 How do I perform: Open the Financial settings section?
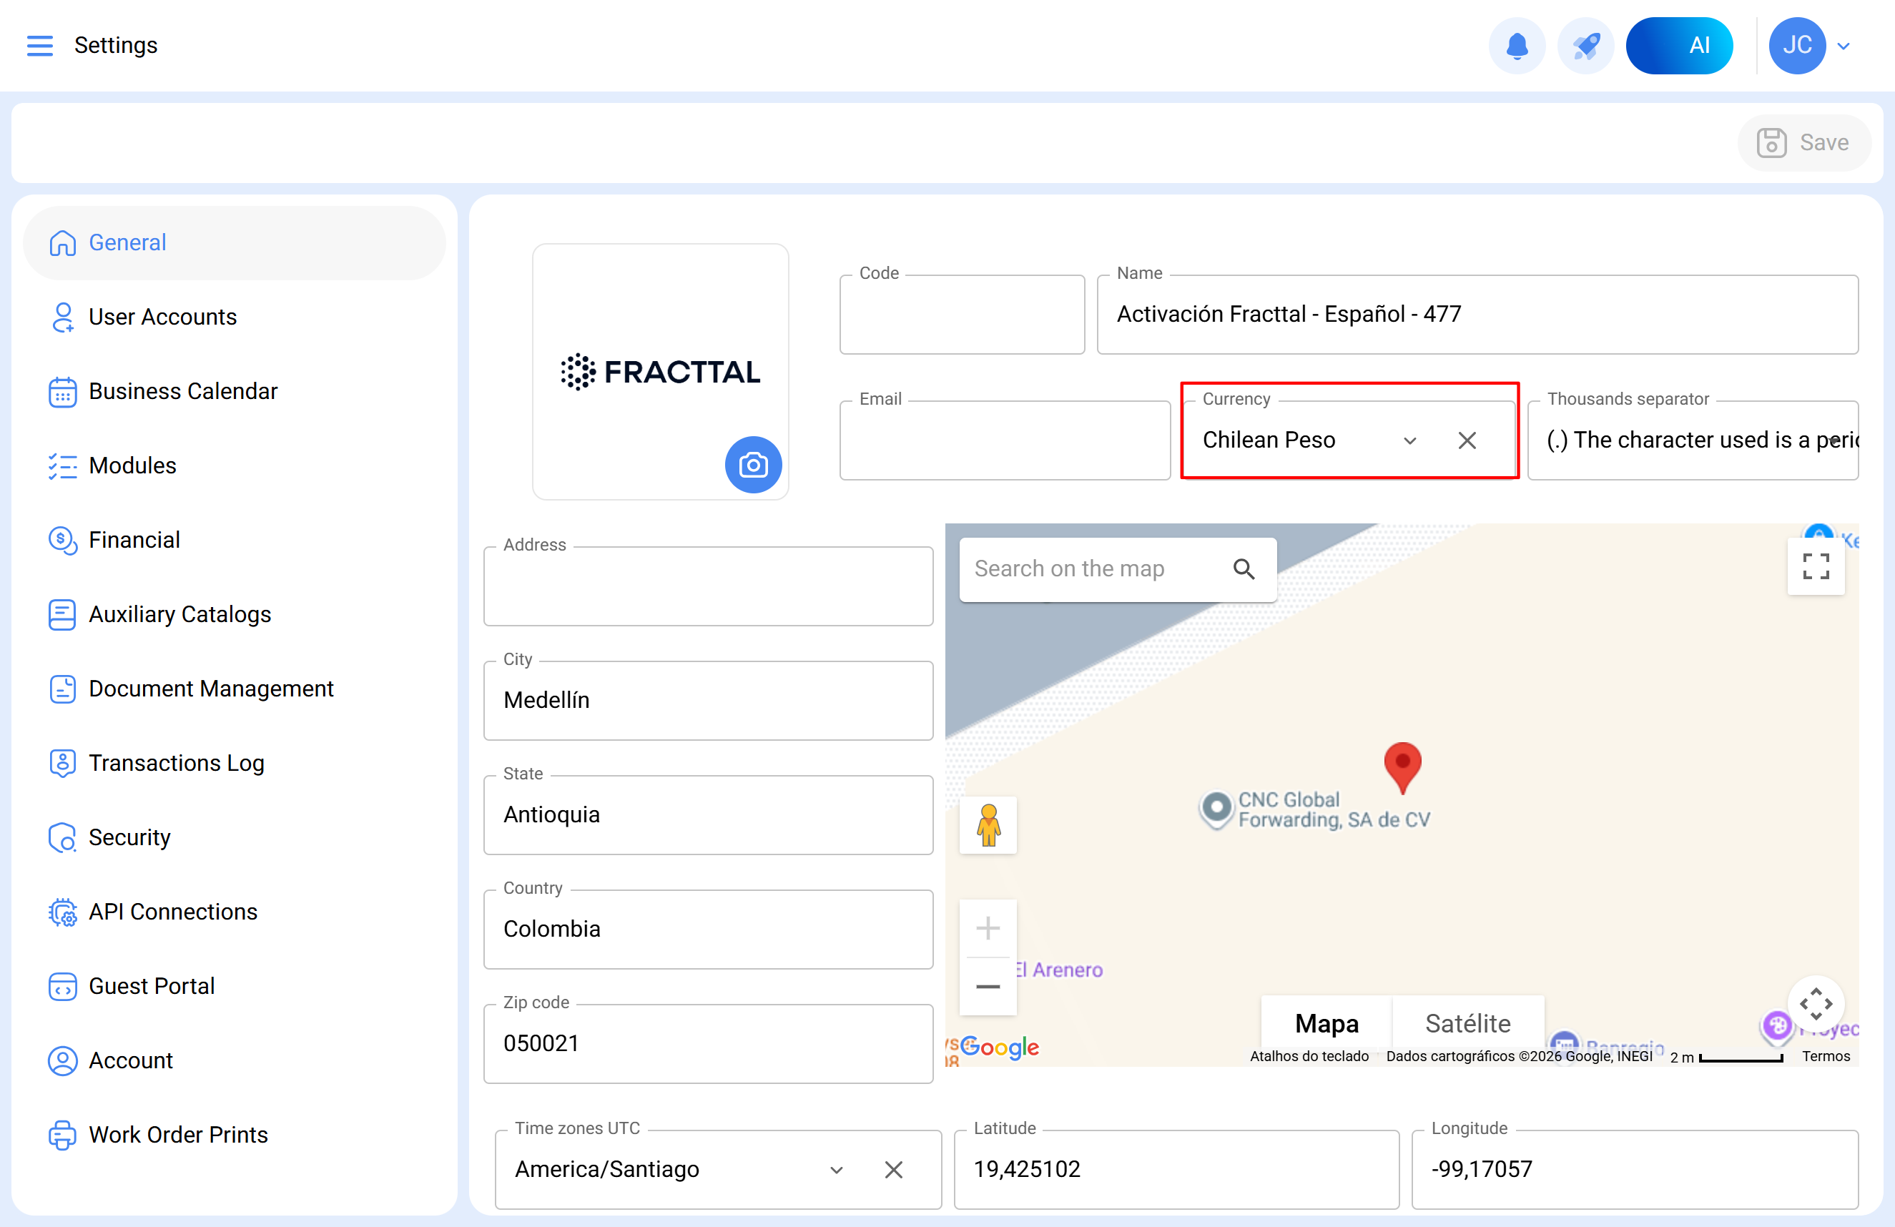click(x=134, y=540)
